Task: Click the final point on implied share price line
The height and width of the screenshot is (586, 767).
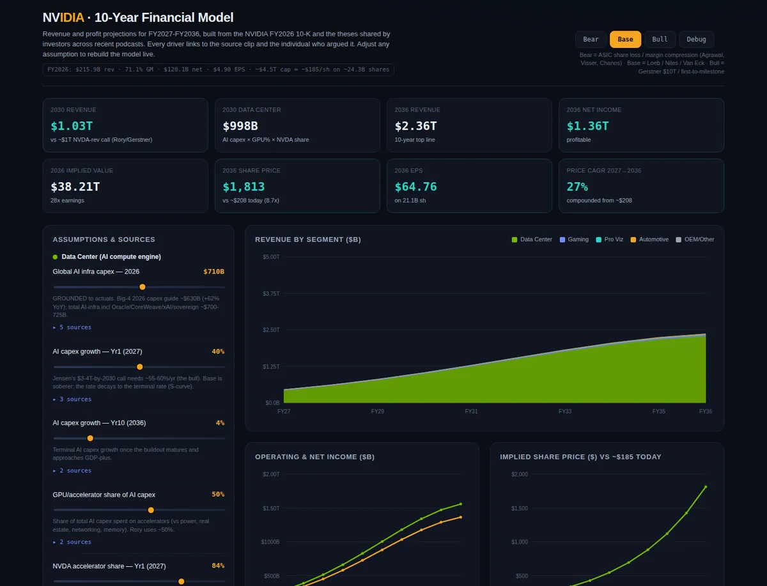Action: [x=706, y=487]
